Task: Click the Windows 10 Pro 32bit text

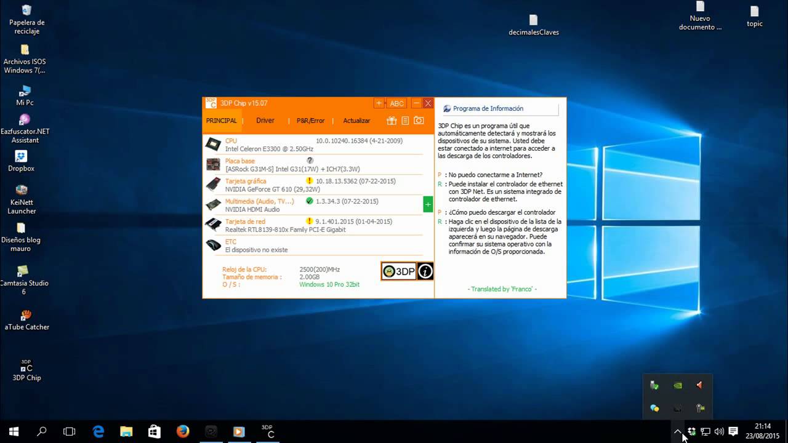Action: pos(329,285)
